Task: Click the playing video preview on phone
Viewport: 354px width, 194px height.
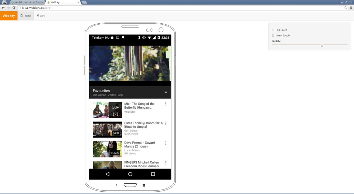Action: tap(130, 63)
